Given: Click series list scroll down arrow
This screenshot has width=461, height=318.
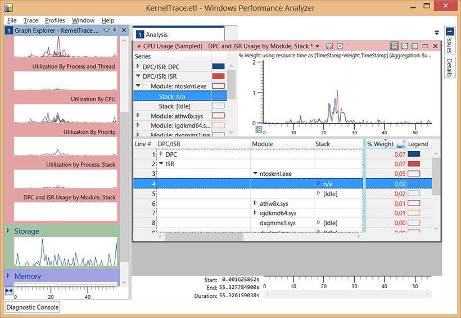Looking at the screenshot, I should pos(231,132).
